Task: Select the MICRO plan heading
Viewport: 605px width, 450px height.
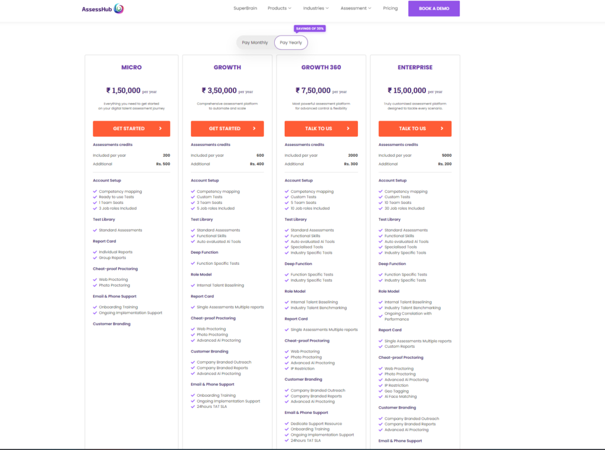Action: (132, 67)
